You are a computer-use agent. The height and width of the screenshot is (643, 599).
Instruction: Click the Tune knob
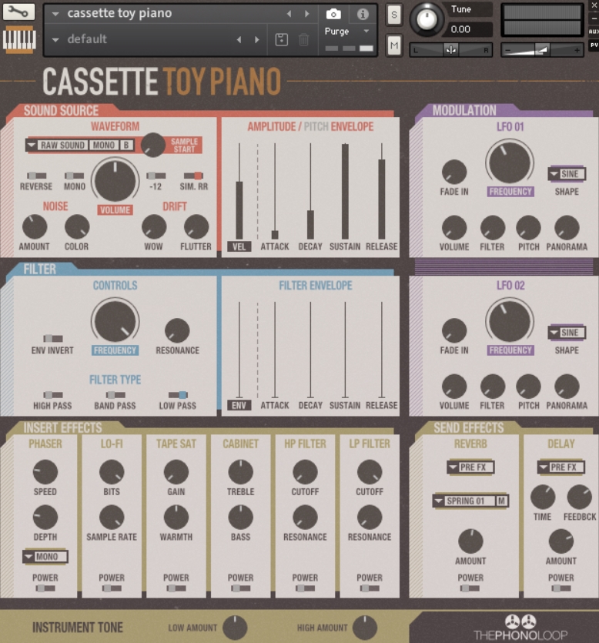tap(427, 18)
